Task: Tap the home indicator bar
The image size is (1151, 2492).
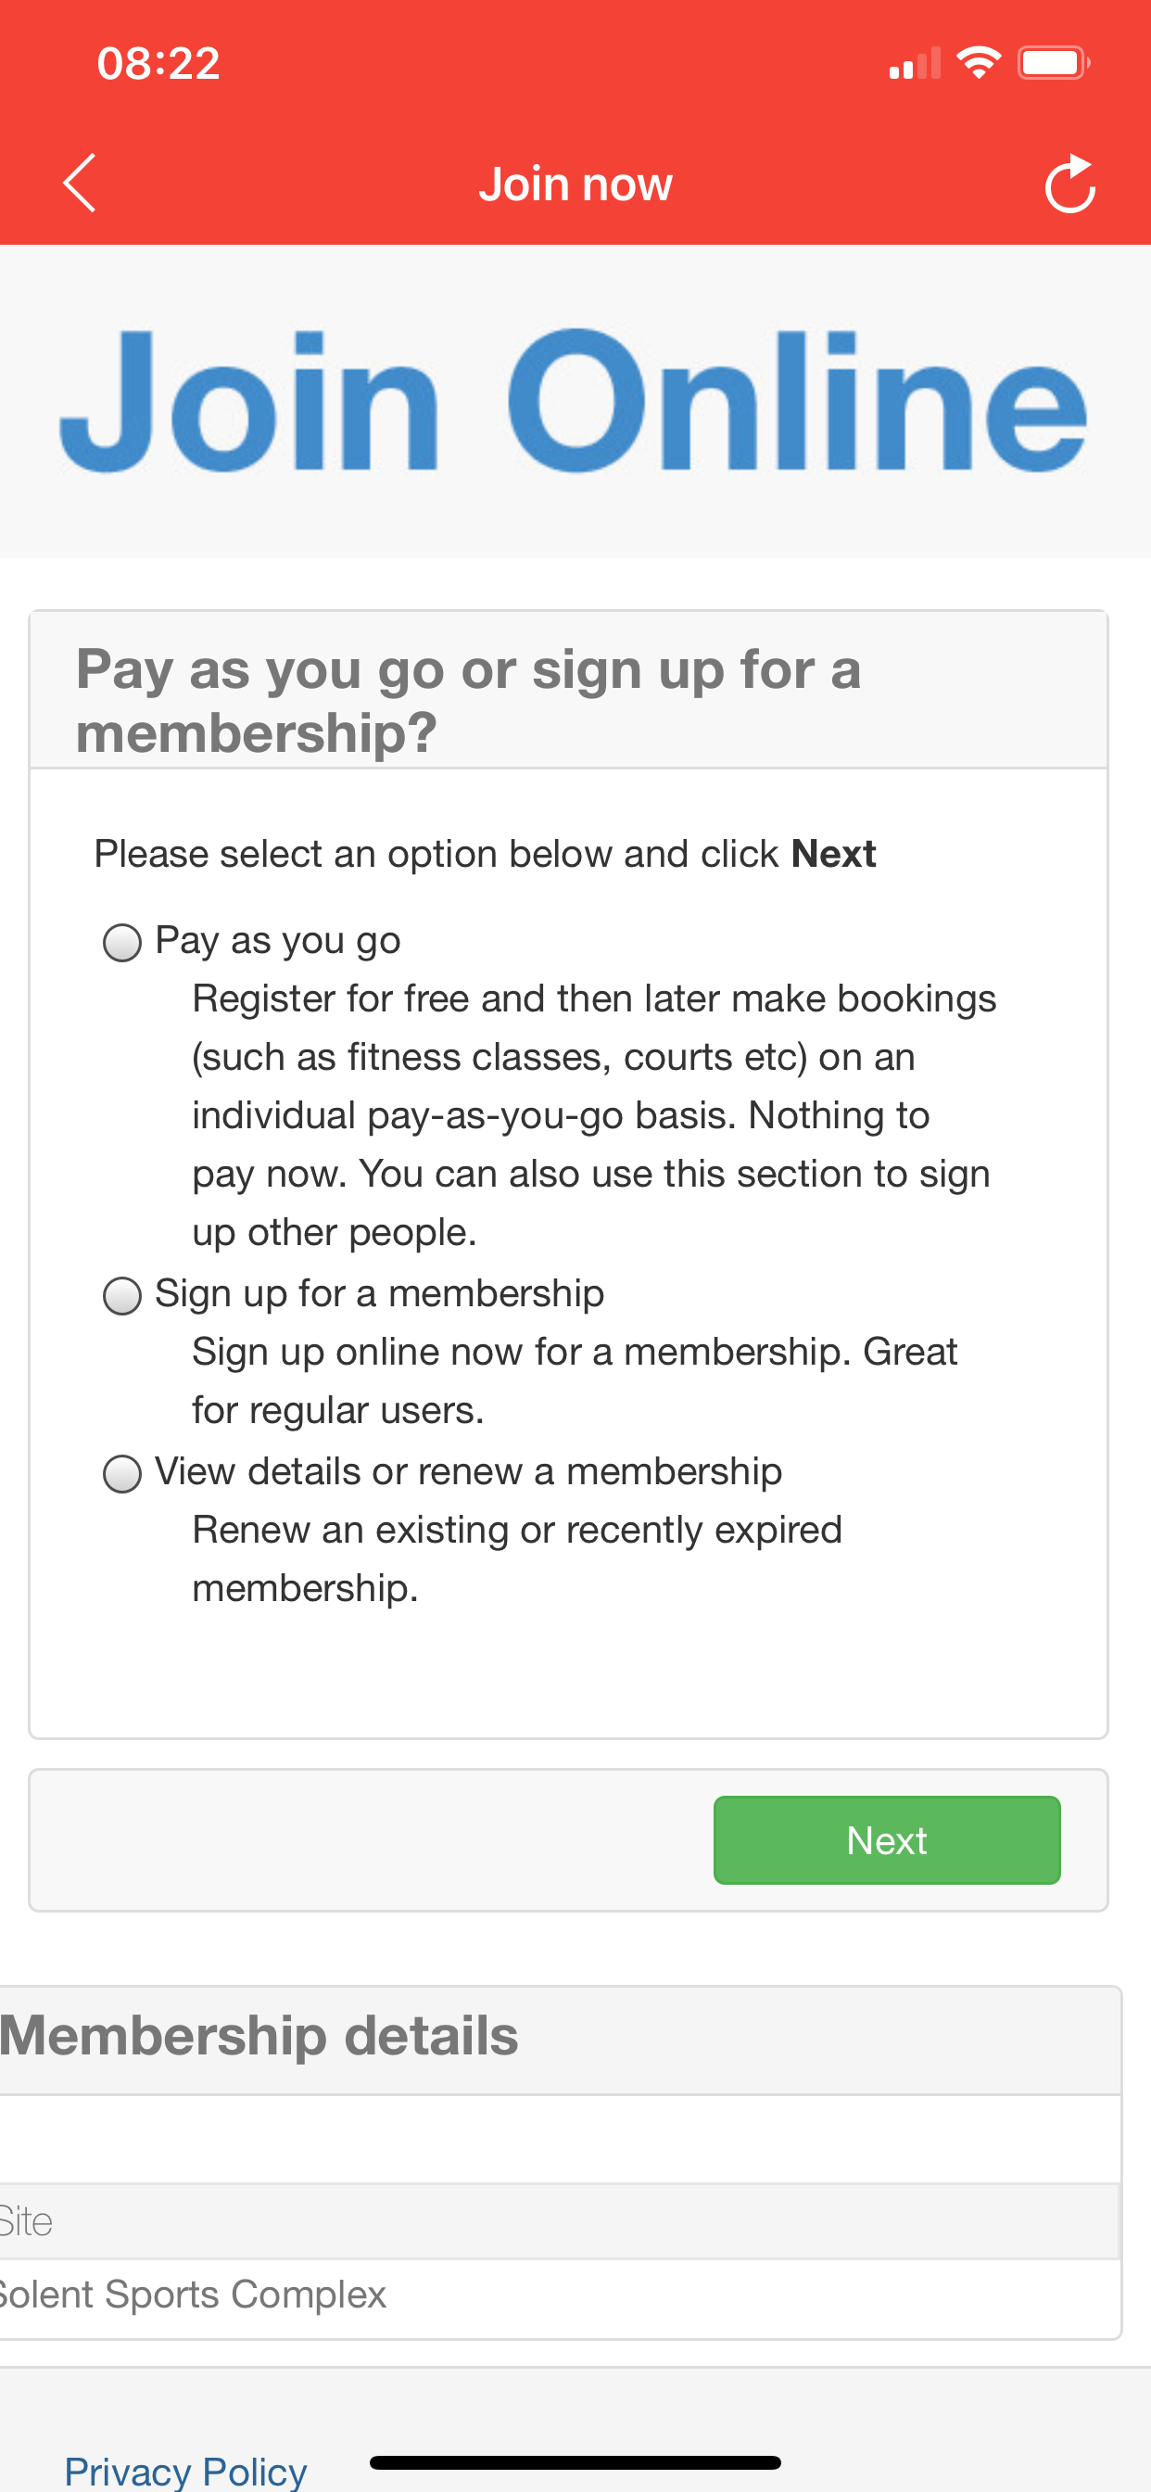Action: coord(575,2463)
